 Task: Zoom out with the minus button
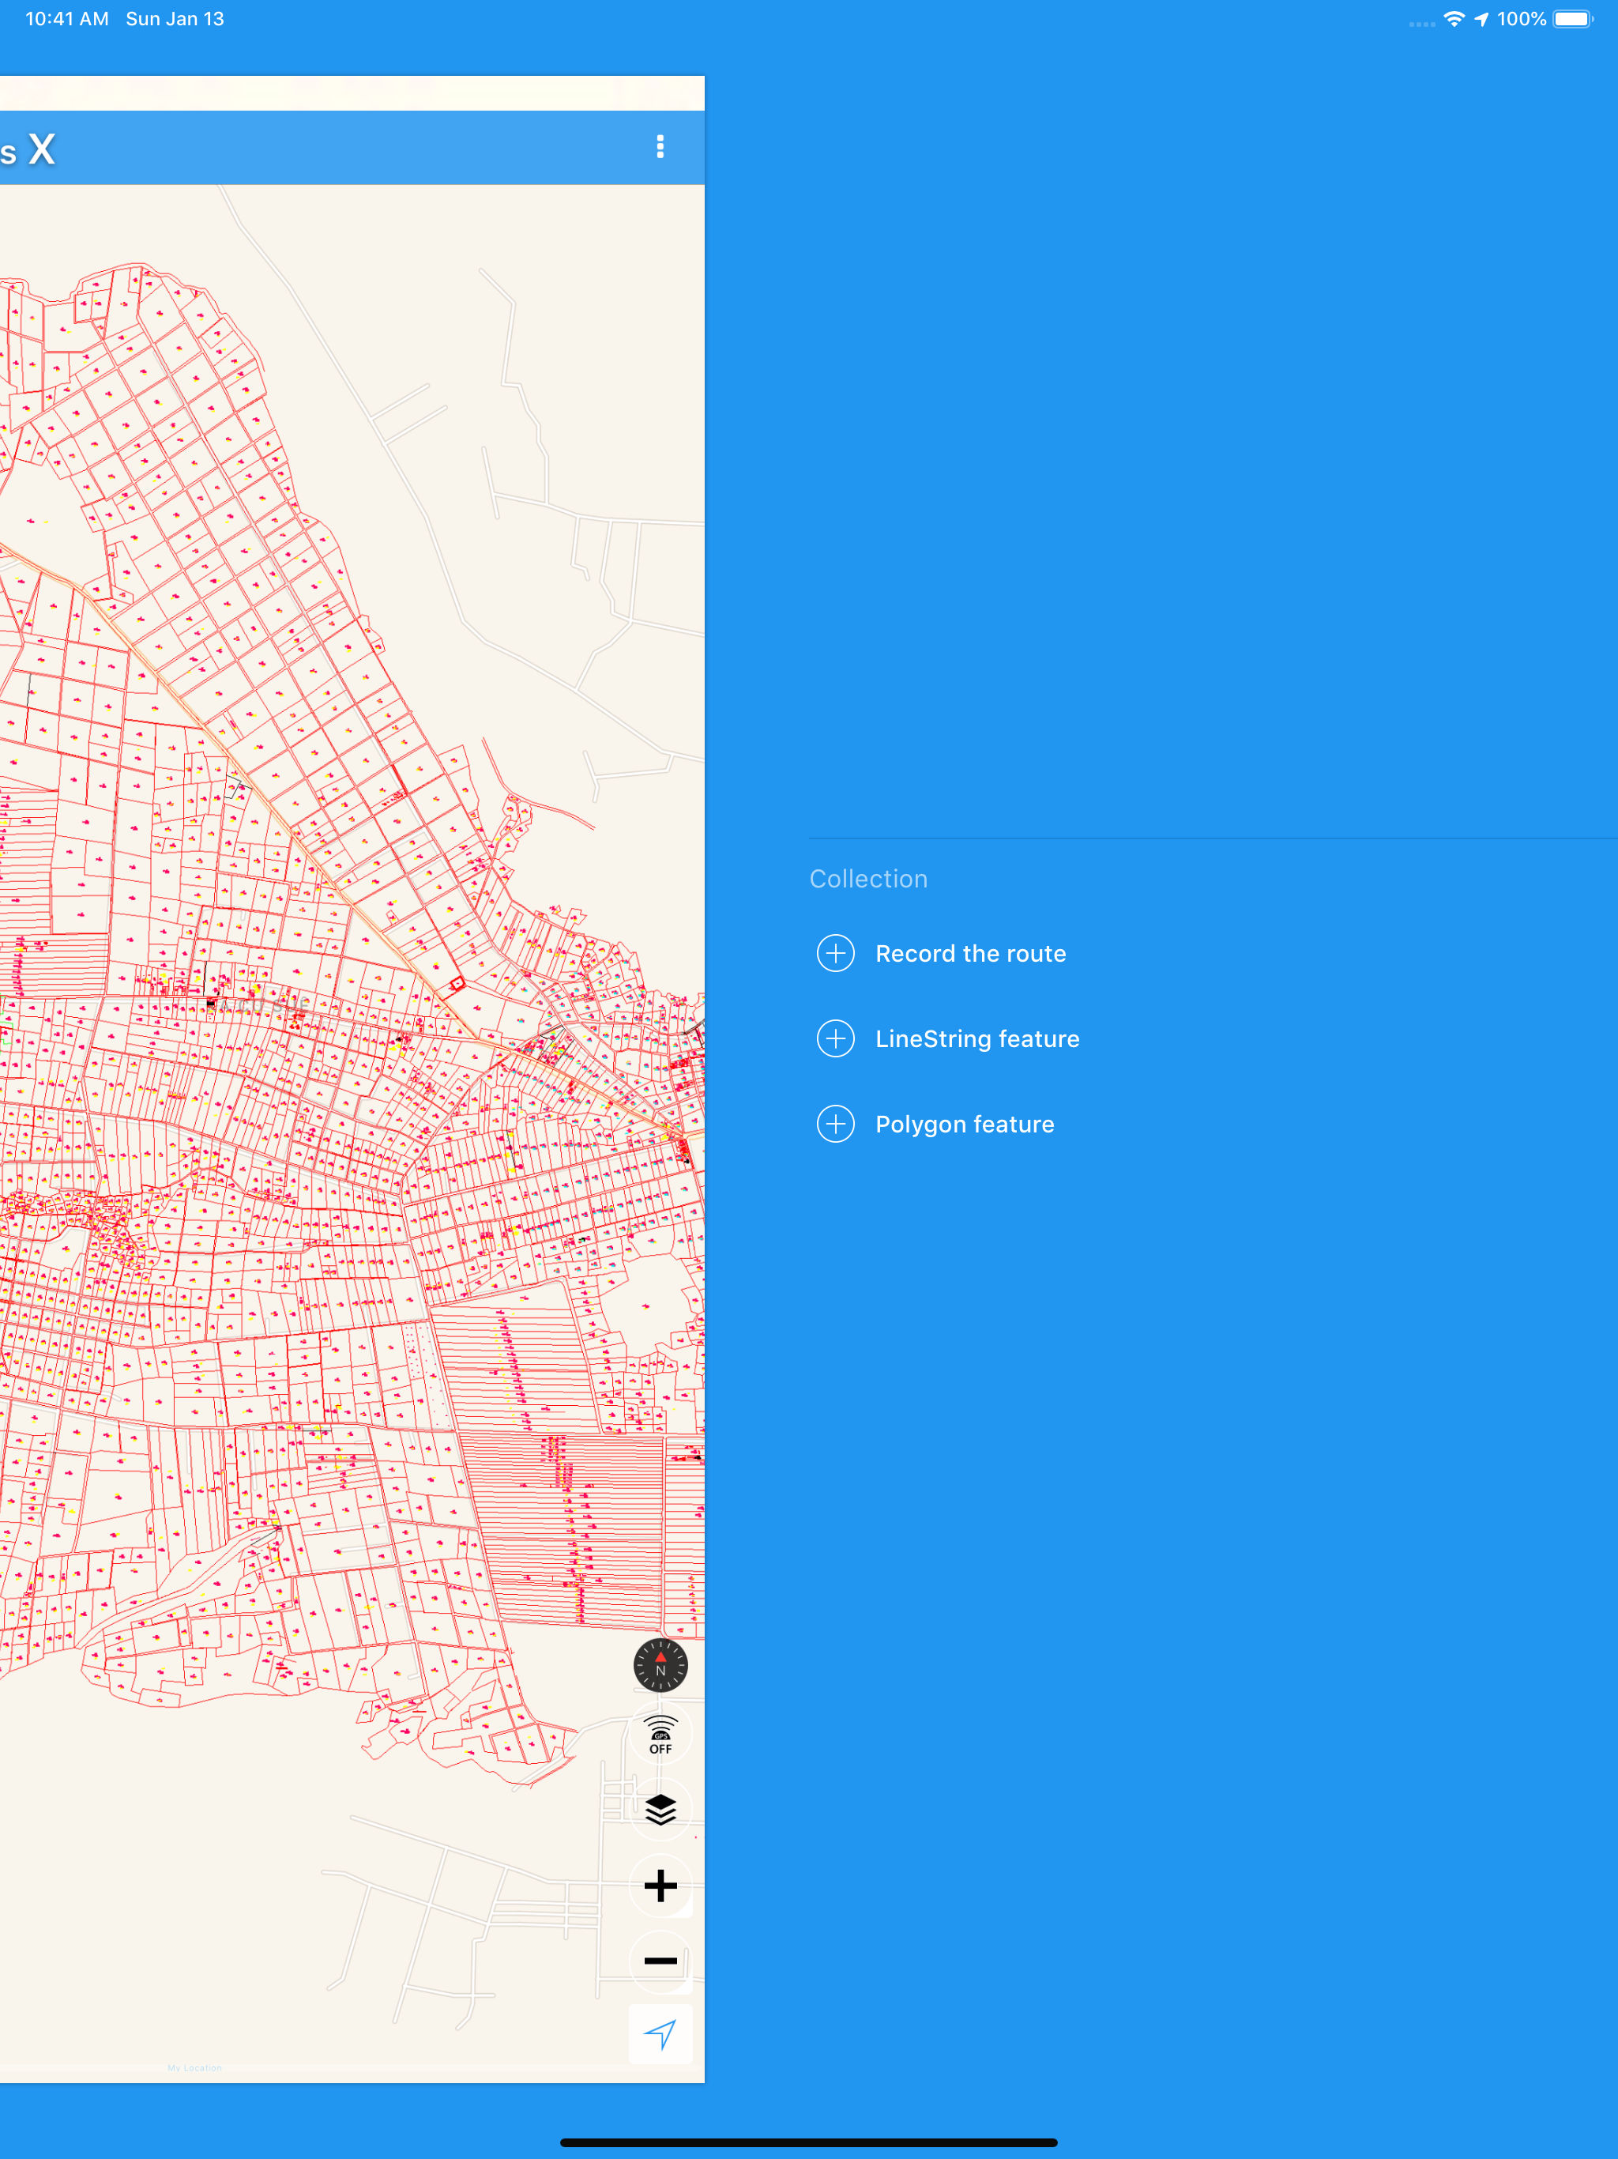pyautogui.click(x=660, y=1960)
